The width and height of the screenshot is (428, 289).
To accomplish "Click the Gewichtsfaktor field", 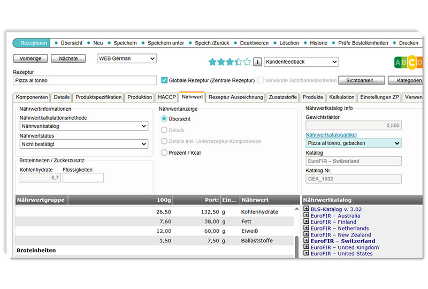I will 354,125.
